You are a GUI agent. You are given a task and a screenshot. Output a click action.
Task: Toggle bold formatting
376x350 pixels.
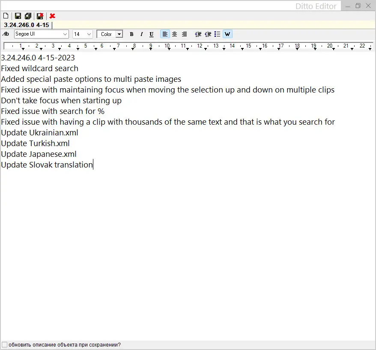(131, 34)
